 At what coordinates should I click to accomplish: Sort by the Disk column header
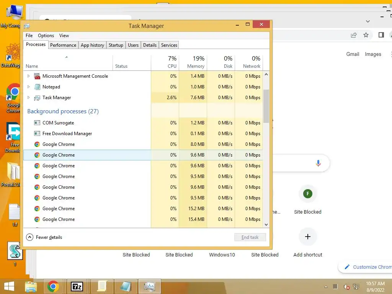(221, 62)
